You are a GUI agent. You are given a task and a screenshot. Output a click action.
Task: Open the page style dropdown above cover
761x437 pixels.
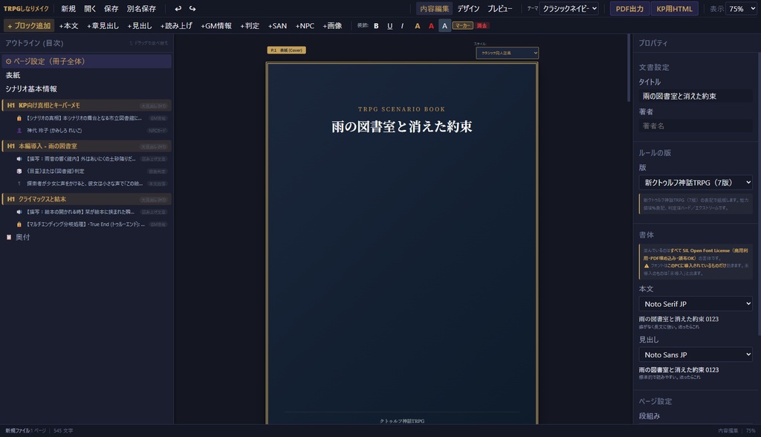tap(507, 53)
